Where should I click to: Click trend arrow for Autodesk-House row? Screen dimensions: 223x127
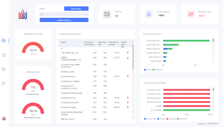tap(128, 76)
